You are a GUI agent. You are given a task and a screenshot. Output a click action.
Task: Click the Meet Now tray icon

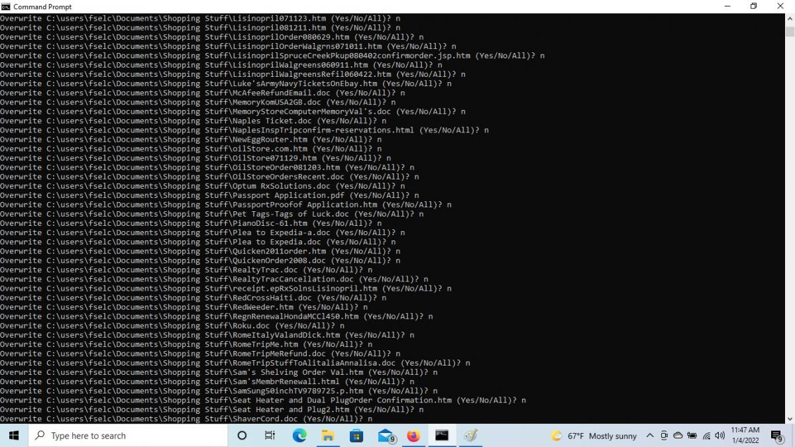[664, 436]
